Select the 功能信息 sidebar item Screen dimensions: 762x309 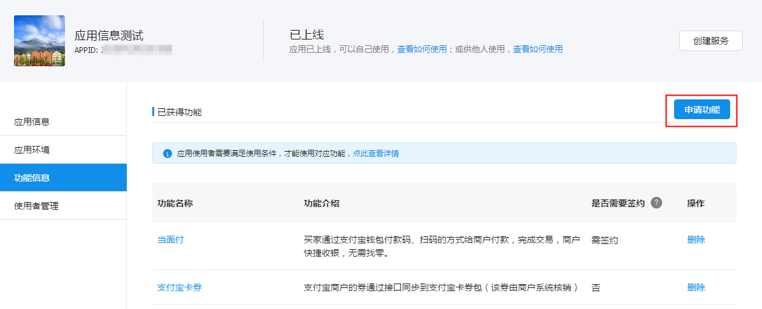(63, 178)
